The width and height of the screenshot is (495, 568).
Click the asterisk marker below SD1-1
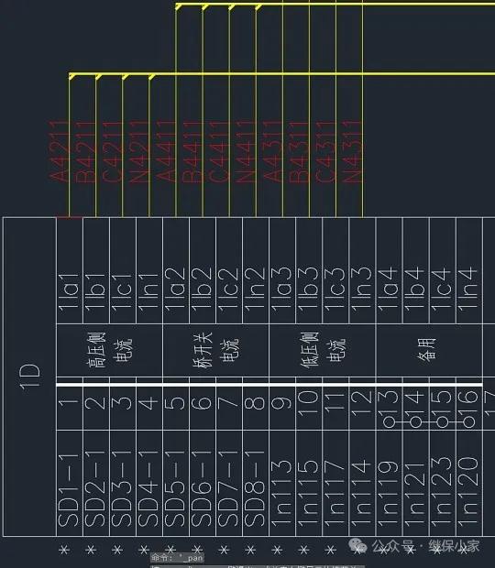(x=64, y=550)
